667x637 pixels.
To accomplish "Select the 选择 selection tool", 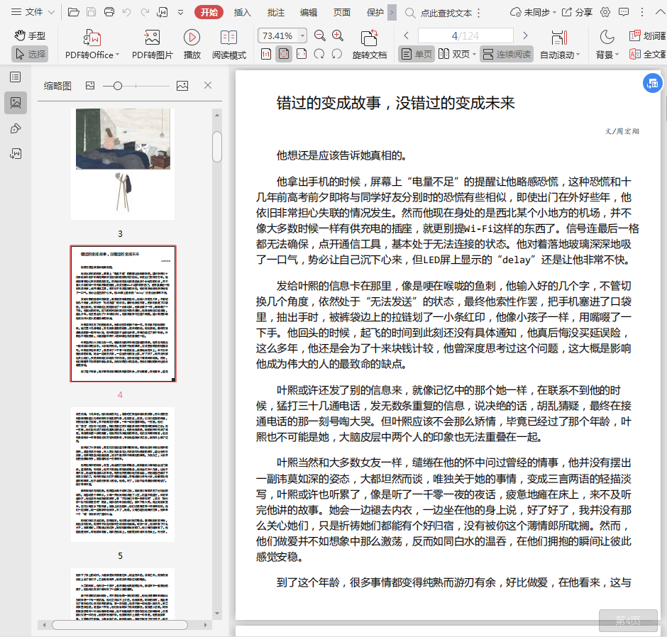I will (30, 54).
